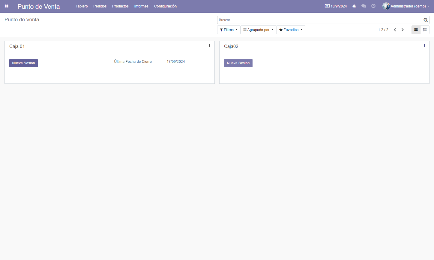Go to previous page arrow

[x=395, y=30]
